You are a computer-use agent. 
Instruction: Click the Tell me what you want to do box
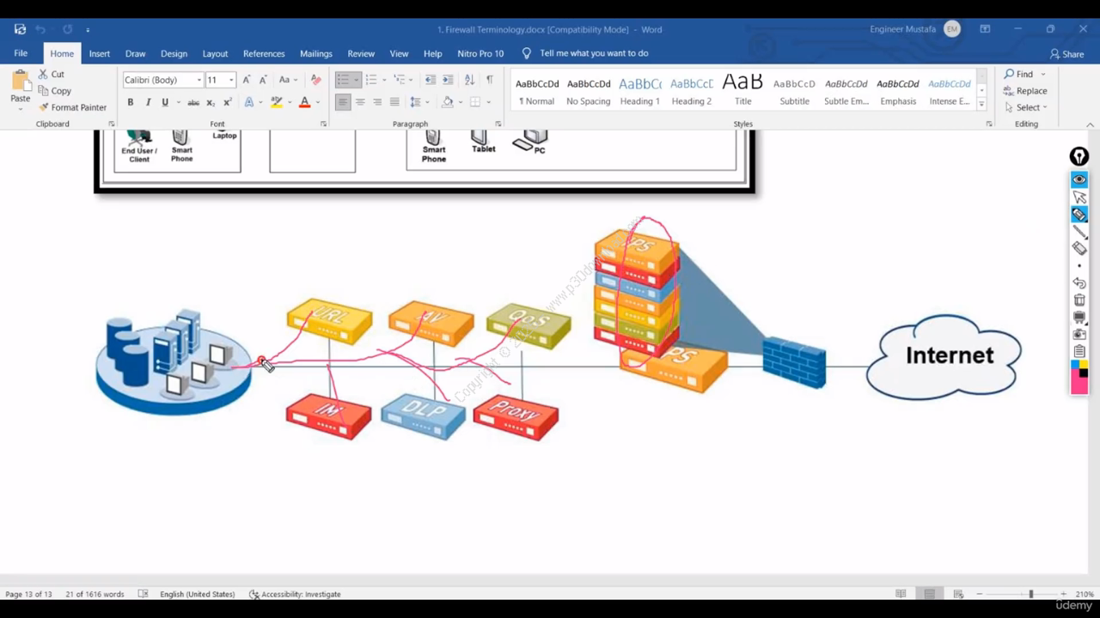[593, 53]
